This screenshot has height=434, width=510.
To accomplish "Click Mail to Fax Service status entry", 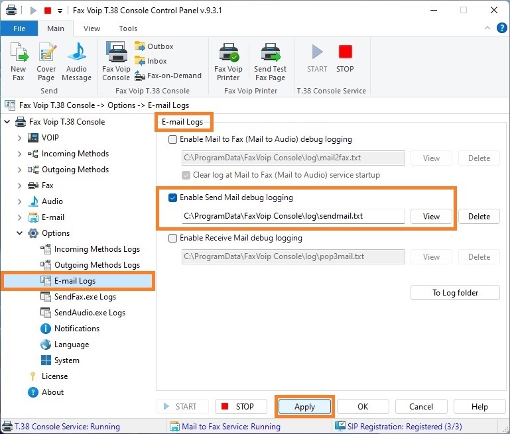I will pos(225,427).
